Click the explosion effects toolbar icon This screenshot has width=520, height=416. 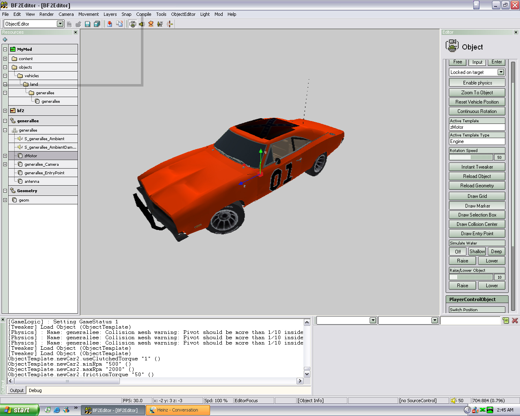[151, 24]
